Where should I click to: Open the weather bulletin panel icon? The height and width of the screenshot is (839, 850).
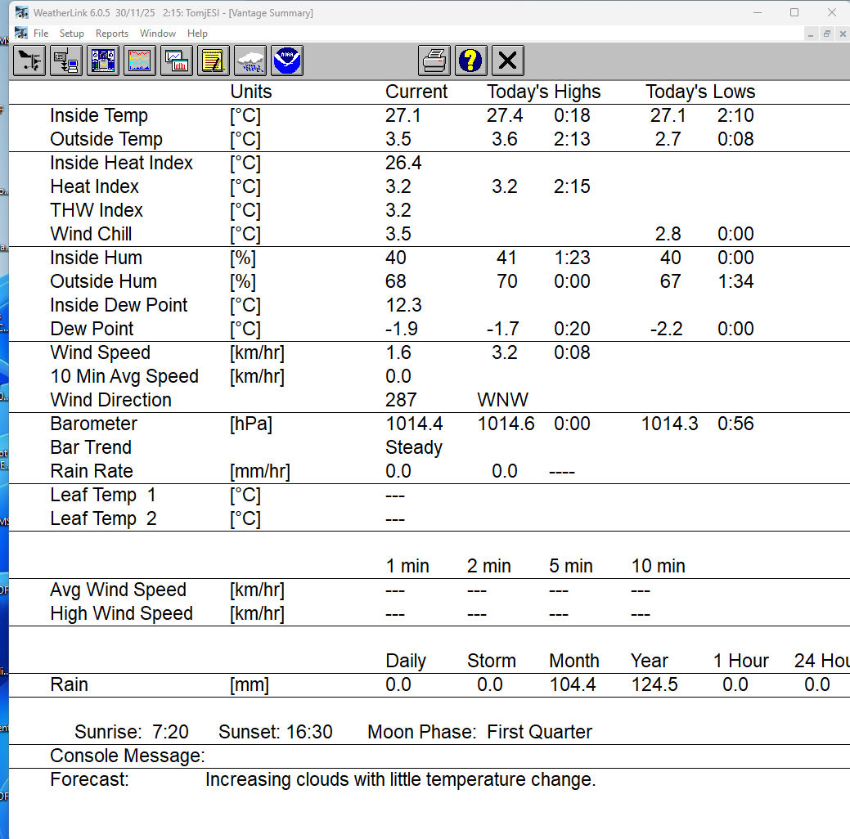[x=103, y=61]
